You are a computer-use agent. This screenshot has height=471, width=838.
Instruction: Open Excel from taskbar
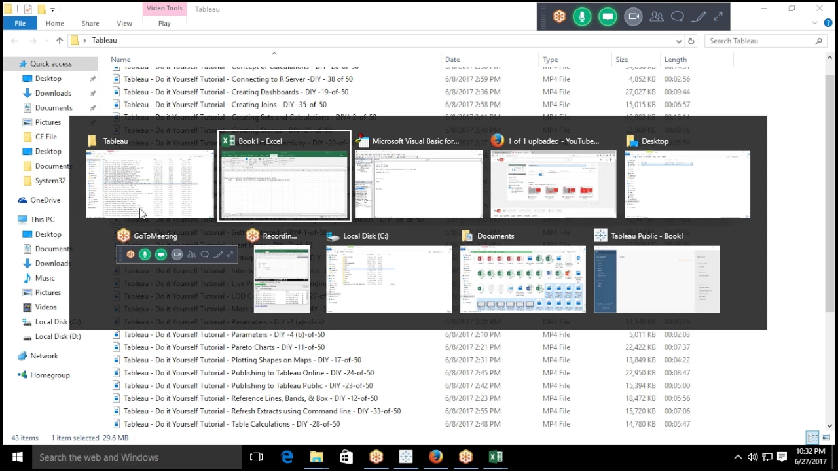pos(496,457)
